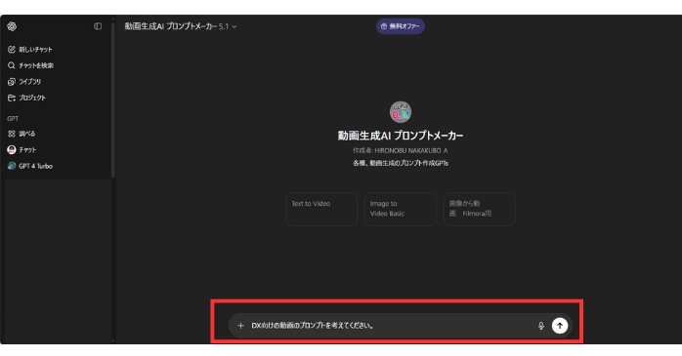Open the チャット GPT avatar icon
The height and width of the screenshot is (356, 682).
pyautogui.click(x=12, y=150)
